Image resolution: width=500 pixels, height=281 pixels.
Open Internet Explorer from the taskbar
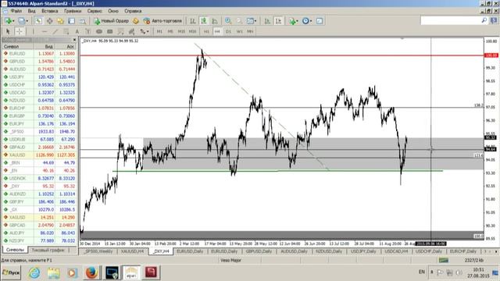point(34,272)
